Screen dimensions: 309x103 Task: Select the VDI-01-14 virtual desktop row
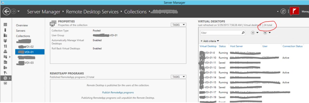pos(254,78)
